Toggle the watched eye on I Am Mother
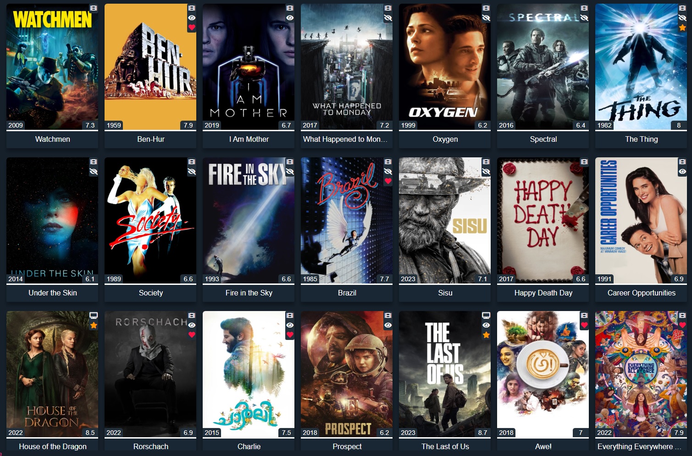Viewport: 692px width, 456px height. point(290,18)
